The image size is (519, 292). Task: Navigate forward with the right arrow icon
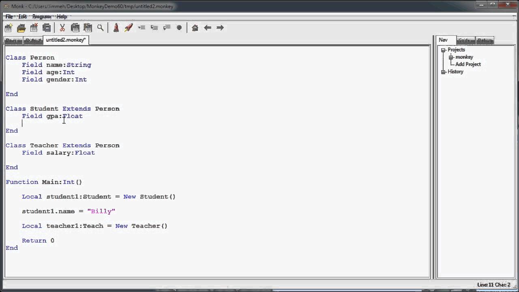pos(220,28)
